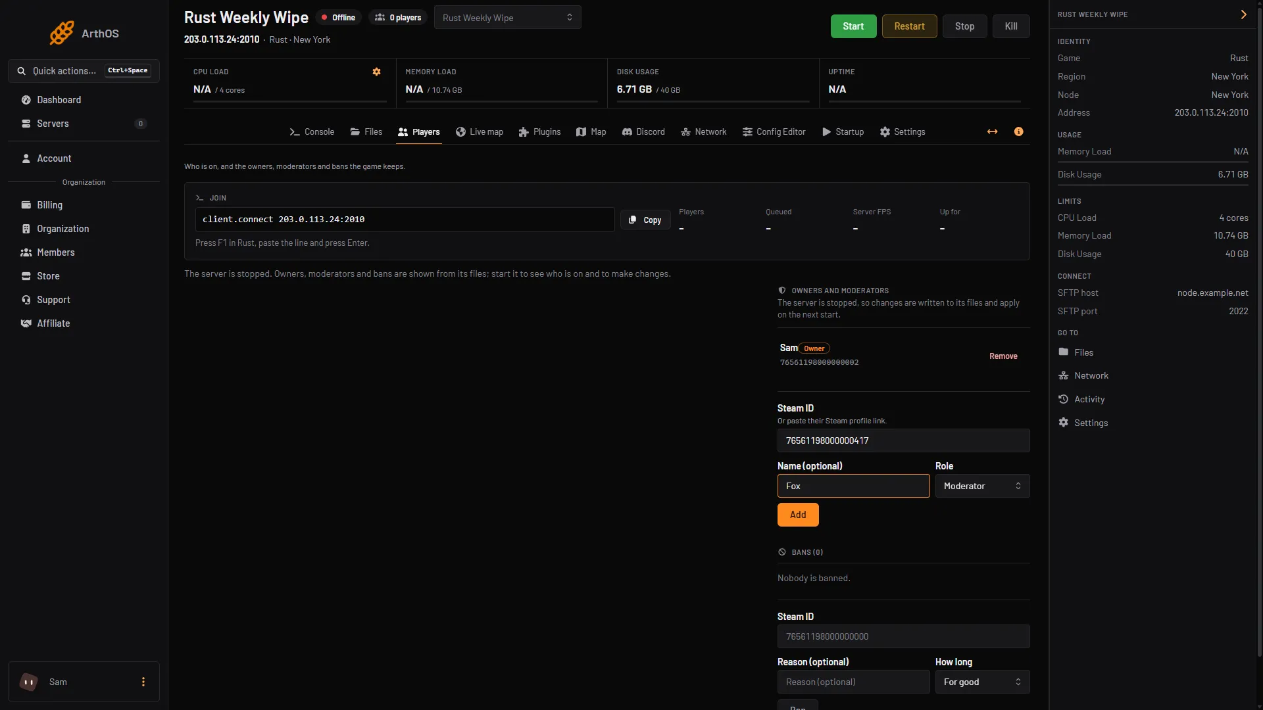Open Store in the sidebar
The image size is (1263, 710).
click(x=84, y=276)
